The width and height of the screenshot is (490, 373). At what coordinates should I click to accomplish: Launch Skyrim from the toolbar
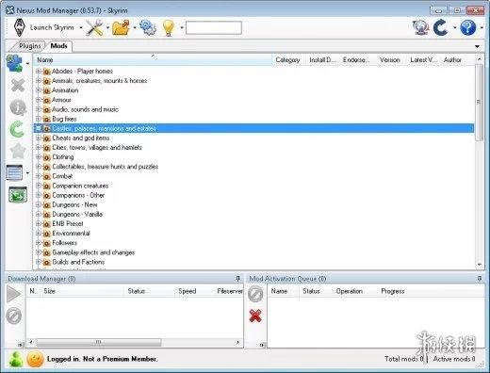tap(44, 27)
